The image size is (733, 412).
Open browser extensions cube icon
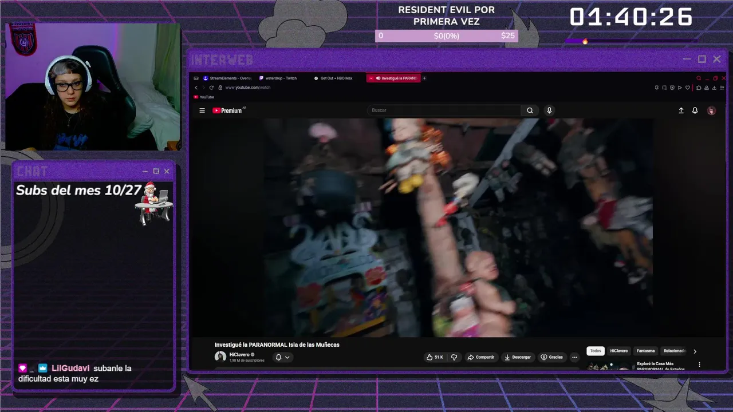(x=699, y=88)
